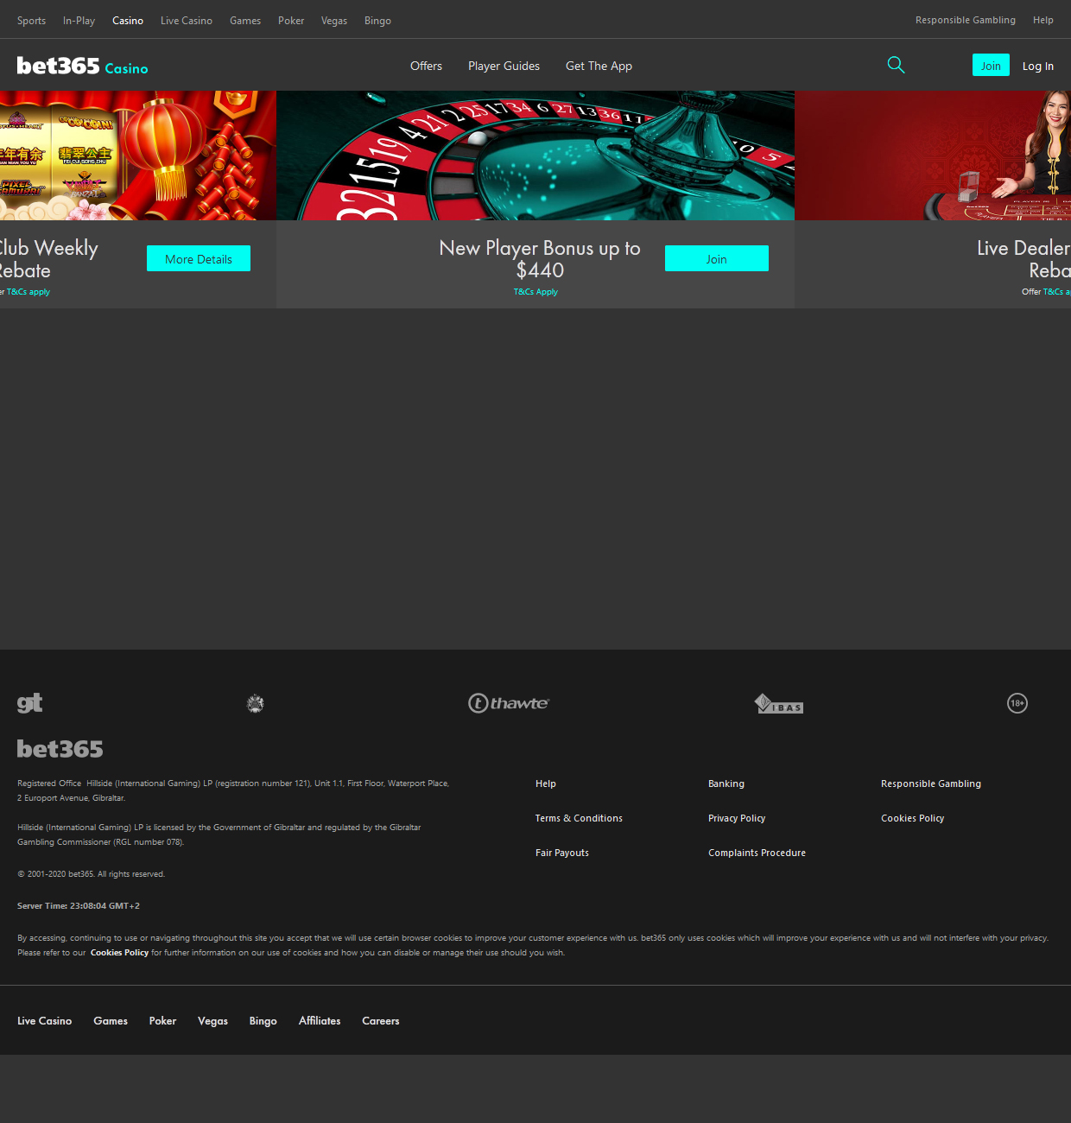
Task: Select the roulette wheel banner image
Action: 535,155
